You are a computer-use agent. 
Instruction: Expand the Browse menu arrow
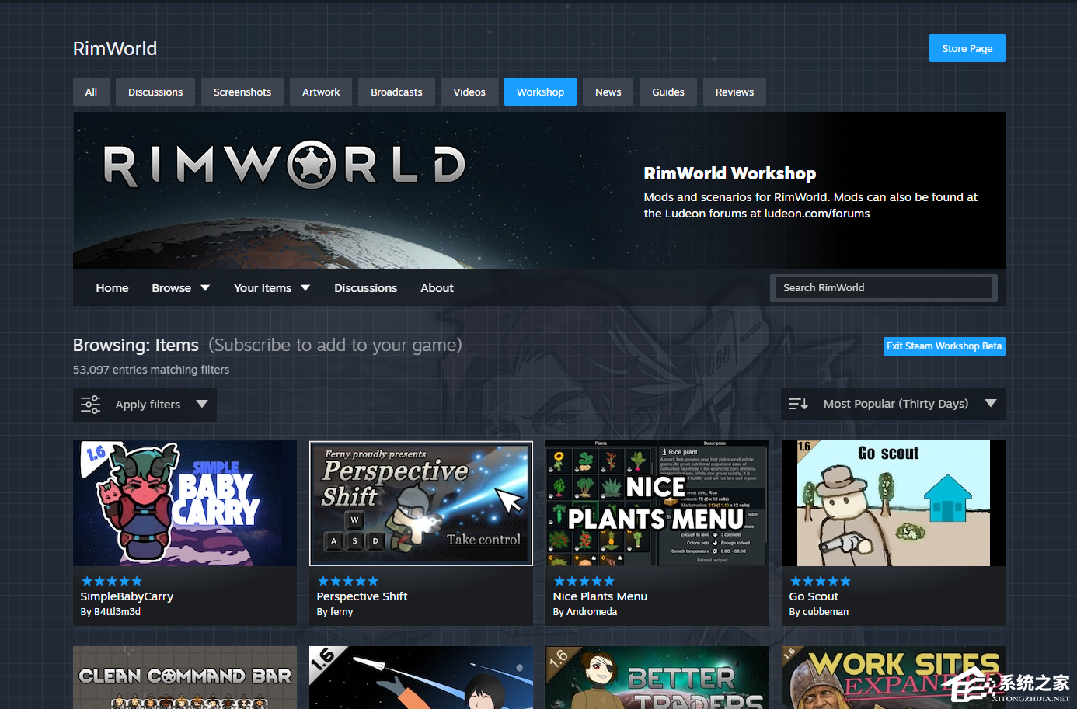(x=205, y=288)
